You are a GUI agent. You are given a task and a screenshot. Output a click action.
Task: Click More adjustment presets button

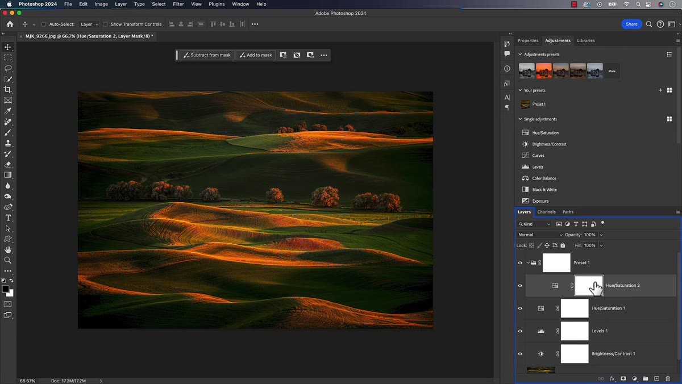(612, 71)
